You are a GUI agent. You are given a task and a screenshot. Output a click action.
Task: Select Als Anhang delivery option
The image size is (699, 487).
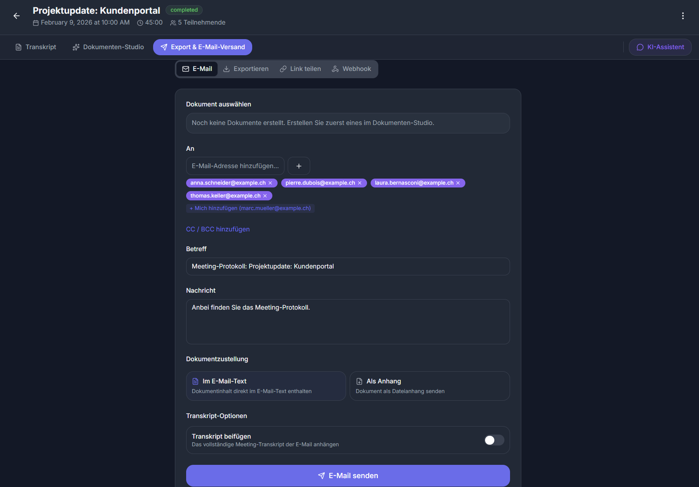tap(429, 385)
